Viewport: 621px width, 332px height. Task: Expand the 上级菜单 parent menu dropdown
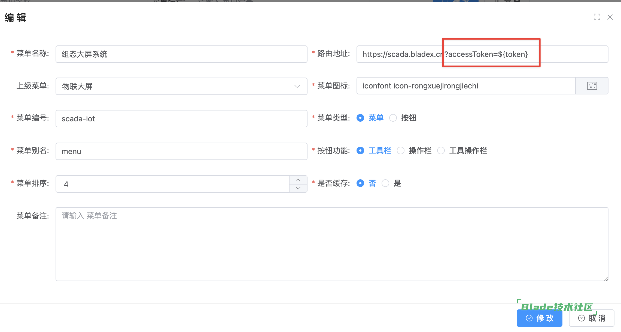(x=181, y=86)
